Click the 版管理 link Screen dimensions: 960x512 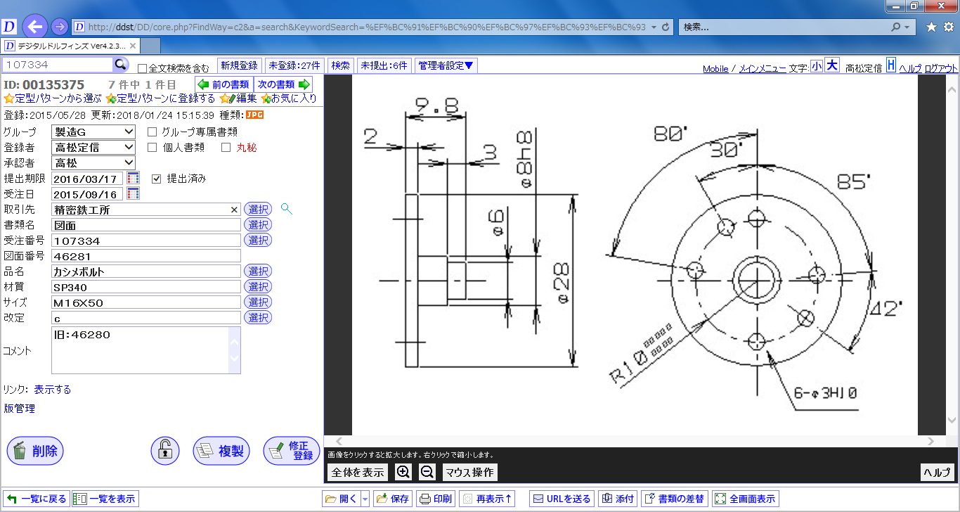[x=20, y=409]
